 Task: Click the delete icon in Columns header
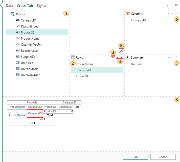click(x=176, y=13)
